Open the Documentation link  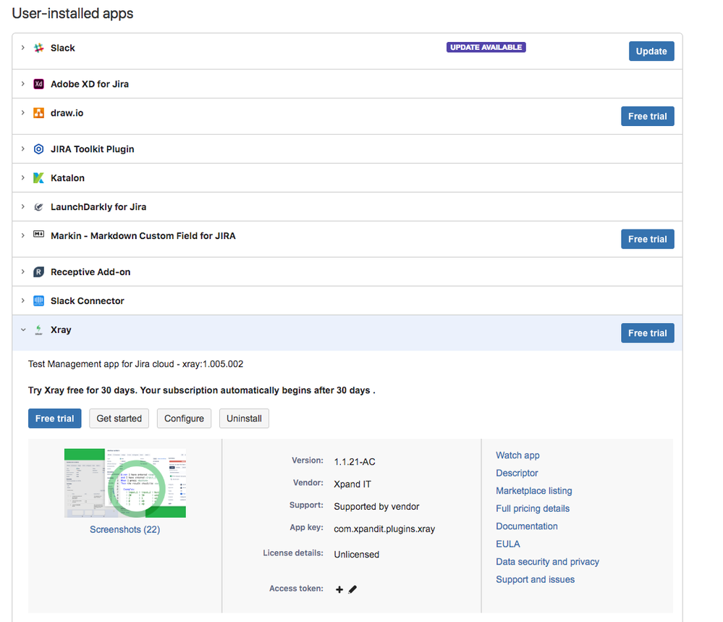click(527, 526)
